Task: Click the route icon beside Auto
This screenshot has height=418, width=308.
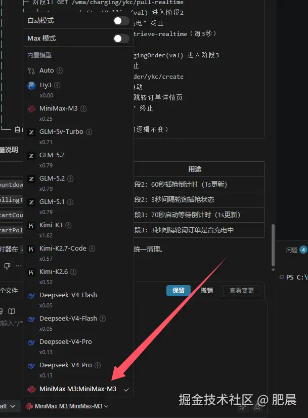Action: [31, 71]
